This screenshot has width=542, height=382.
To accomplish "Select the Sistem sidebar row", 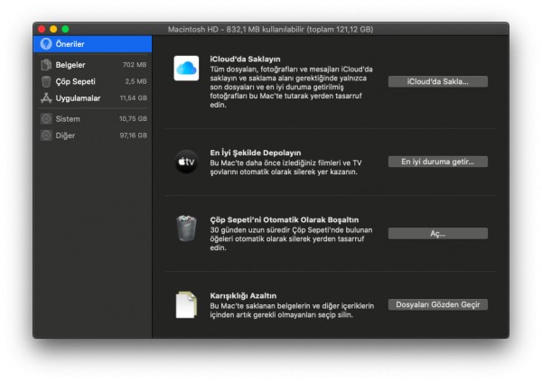I will (93, 119).
